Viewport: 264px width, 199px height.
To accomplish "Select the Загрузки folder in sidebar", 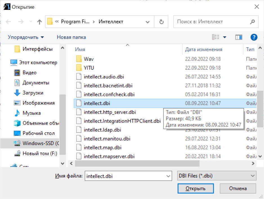I will click(33, 93).
